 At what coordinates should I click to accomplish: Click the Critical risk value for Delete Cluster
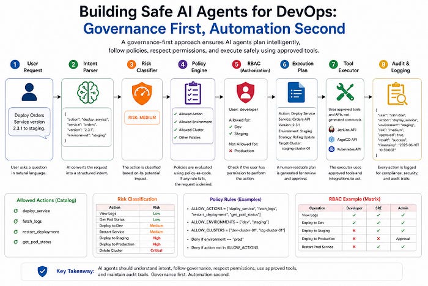coord(157,250)
